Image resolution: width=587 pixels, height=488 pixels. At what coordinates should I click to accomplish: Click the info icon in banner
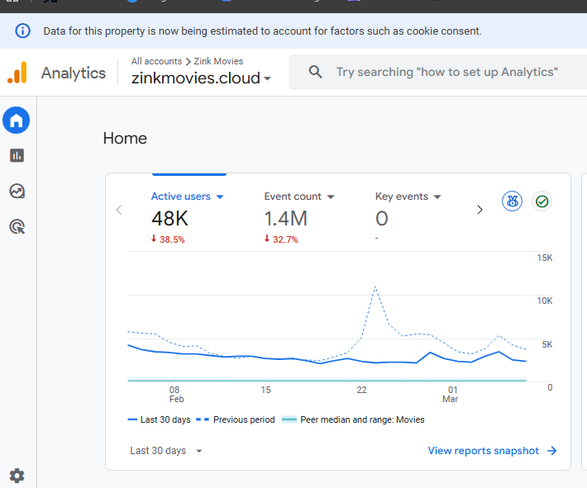[x=22, y=31]
